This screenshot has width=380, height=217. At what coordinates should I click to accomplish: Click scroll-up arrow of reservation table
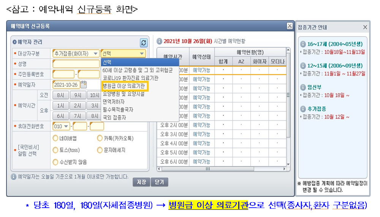[288, 50]
